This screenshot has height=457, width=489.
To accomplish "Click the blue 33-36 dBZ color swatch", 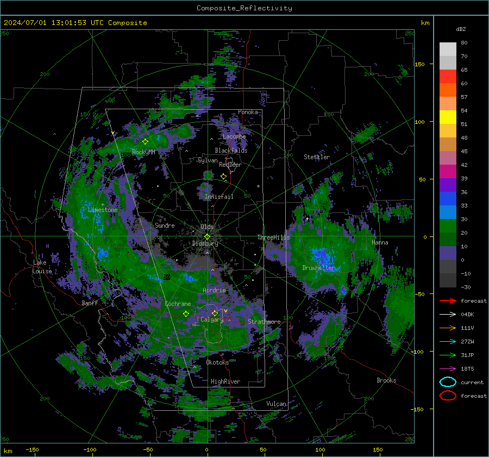I will tap(448, 199).
